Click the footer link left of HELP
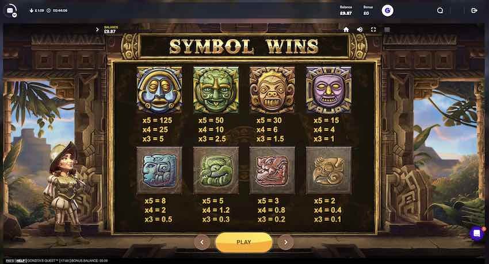Viewport: 489px width, 264px height. pos(10,261)
